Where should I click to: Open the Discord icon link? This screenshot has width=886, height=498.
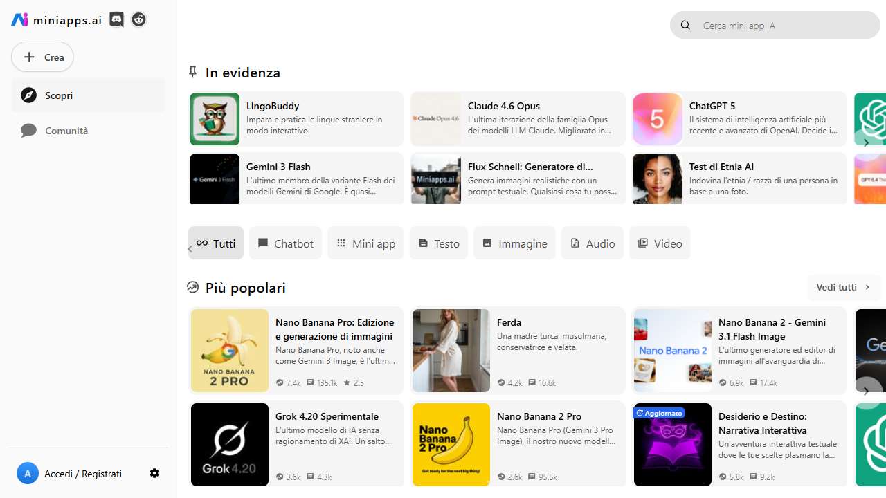coord(117,20)
